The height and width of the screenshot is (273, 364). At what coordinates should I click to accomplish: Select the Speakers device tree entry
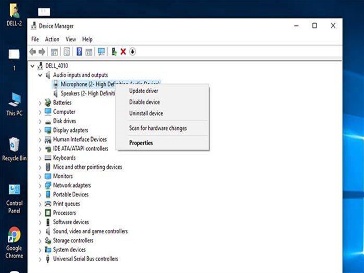[84, 93]
